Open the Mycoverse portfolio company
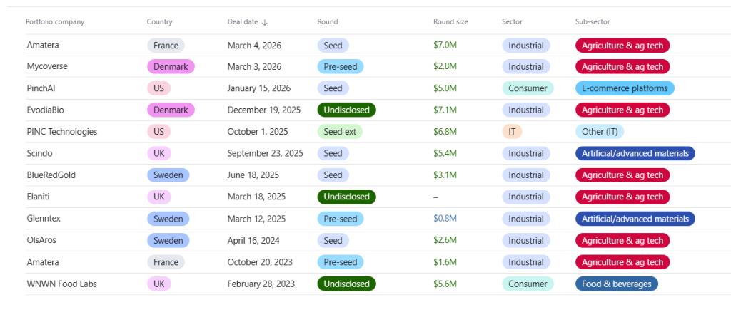This screenshot has width=731, height=332. coord(46,67)
